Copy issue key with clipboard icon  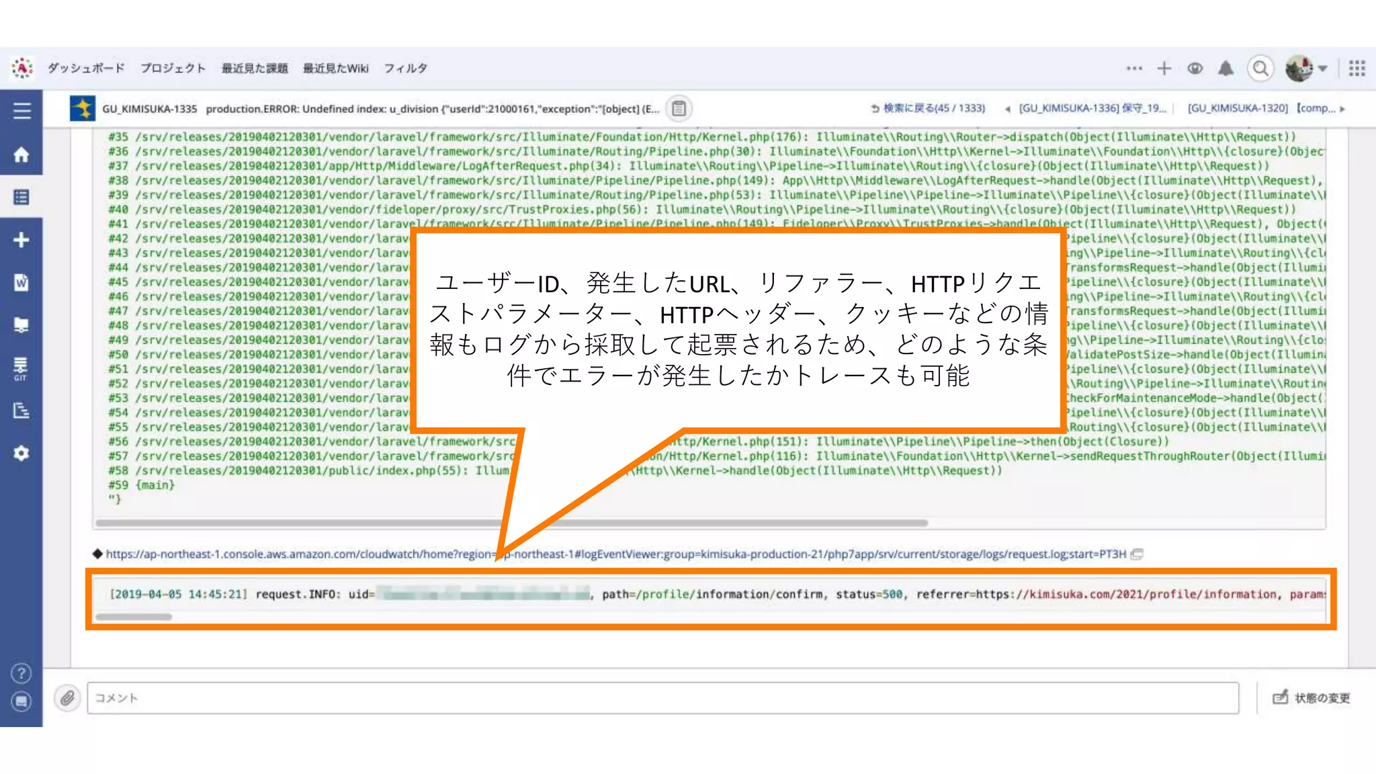pos(679,108)
